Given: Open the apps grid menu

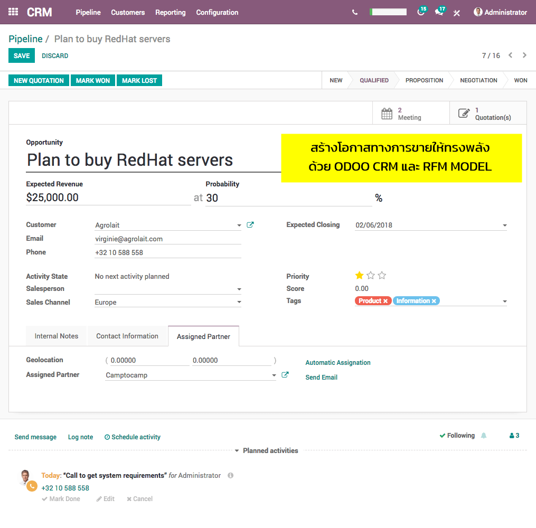Looking at the screenshot, I should tap(13, 12).
